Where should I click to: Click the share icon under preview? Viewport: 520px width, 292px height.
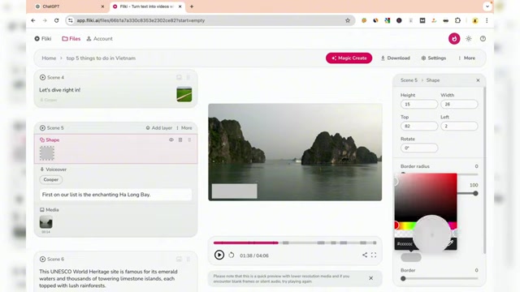(x=365, y=255)
